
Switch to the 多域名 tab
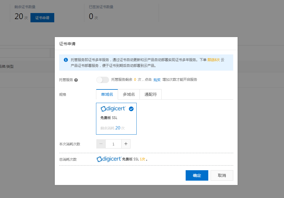point(129,94)
